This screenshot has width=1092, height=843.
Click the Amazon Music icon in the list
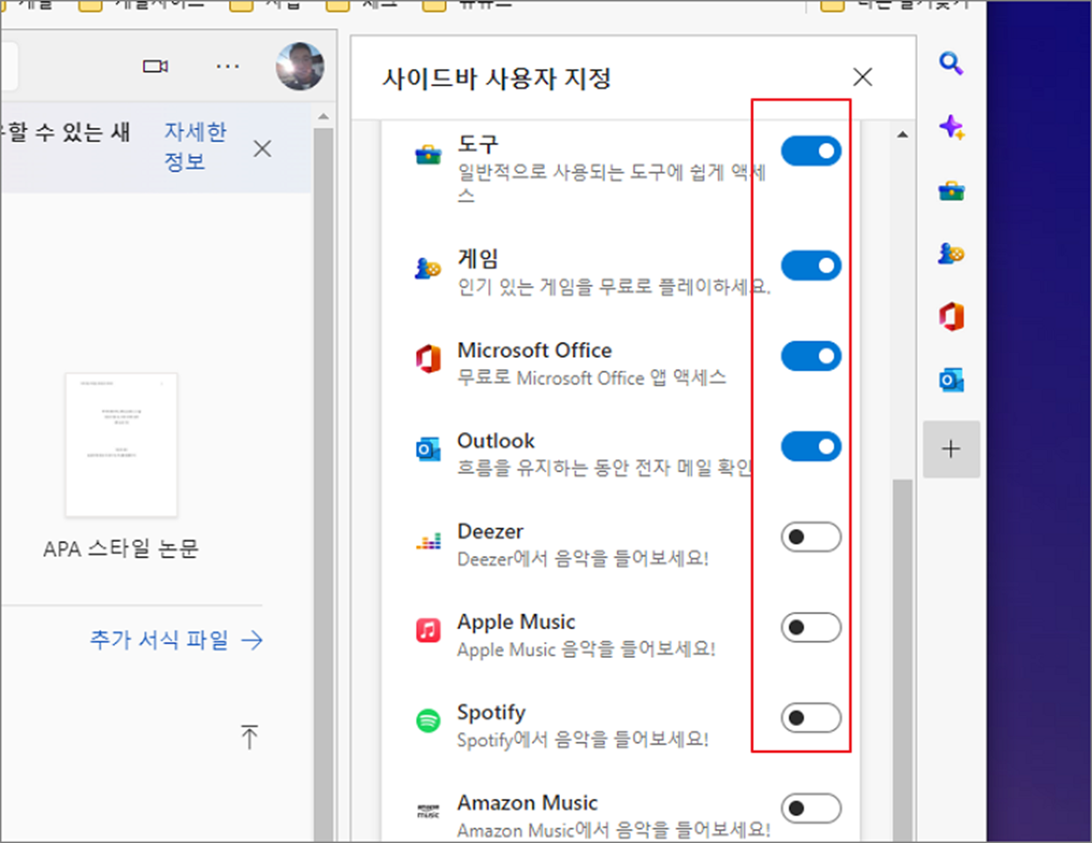(428, 811)
